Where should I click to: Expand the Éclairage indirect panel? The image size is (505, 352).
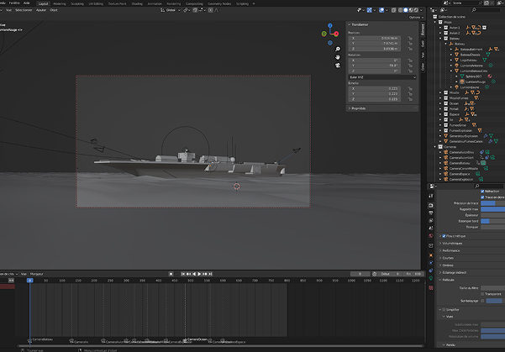(x=471, y=273)
